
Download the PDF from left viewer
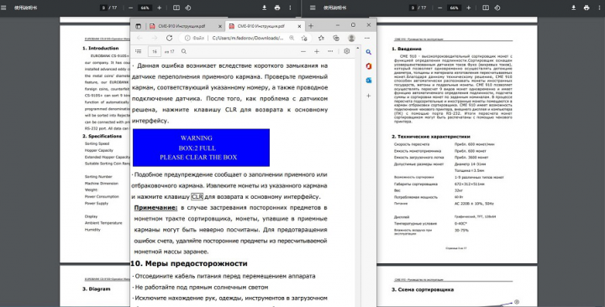coord(265,8)
